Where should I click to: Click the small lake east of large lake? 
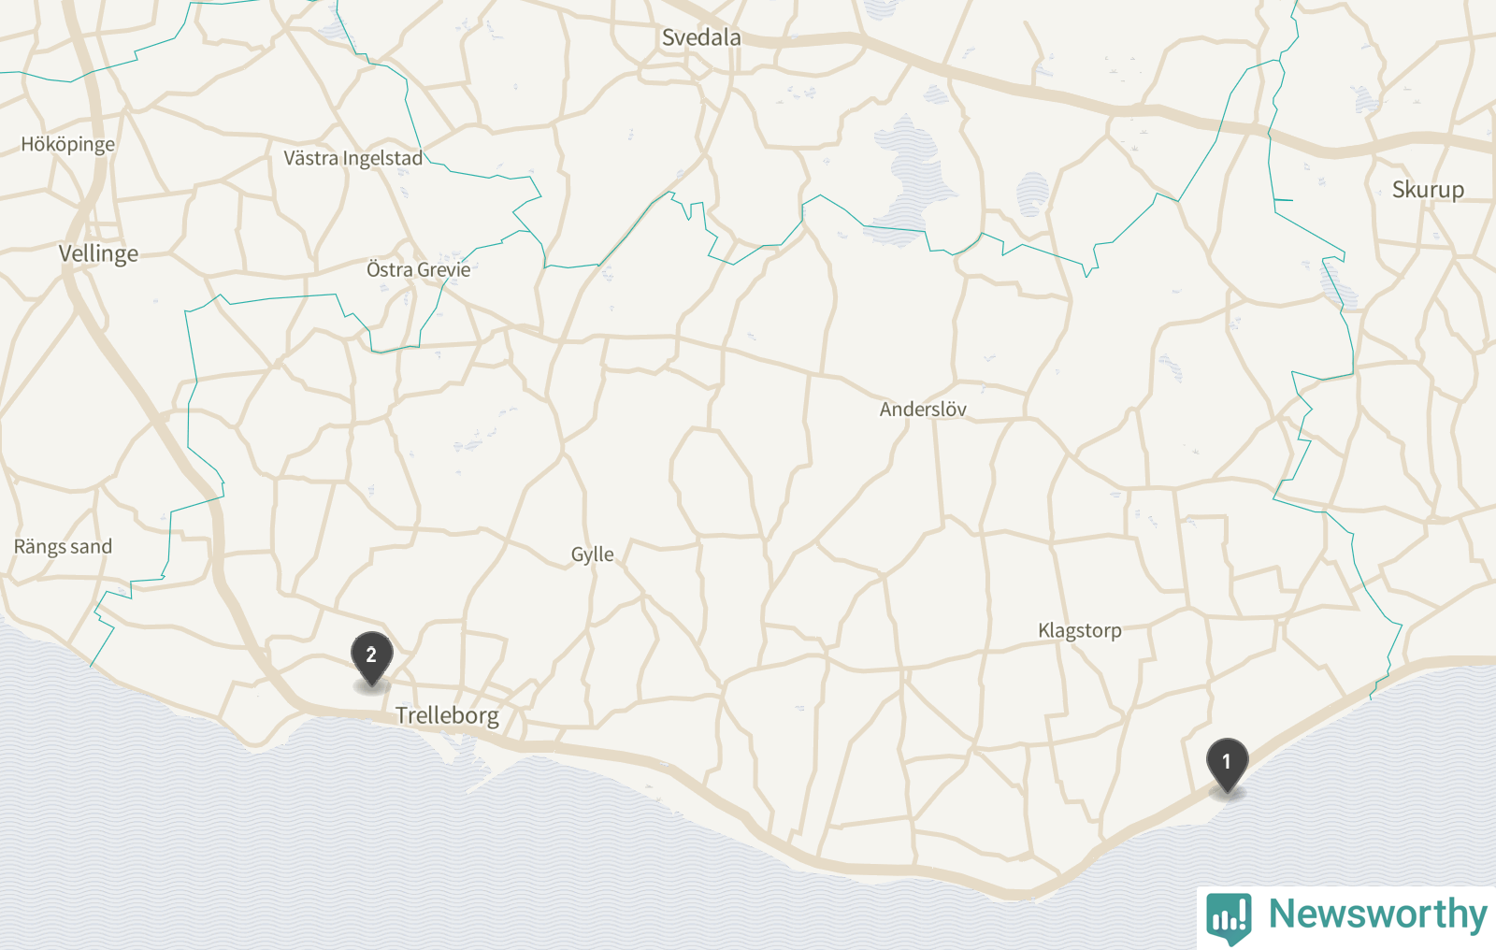(1031, 194)
